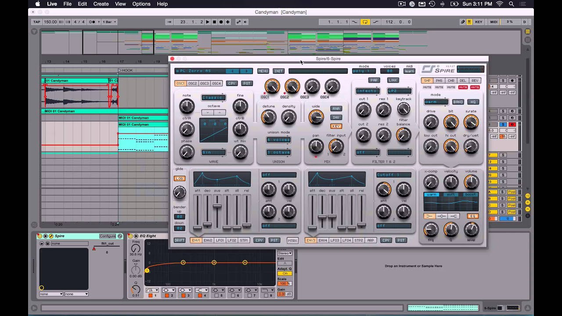Screen dimensions: 562x316
Task: Open the infecto filter type selector
Action: click(367, 91)
